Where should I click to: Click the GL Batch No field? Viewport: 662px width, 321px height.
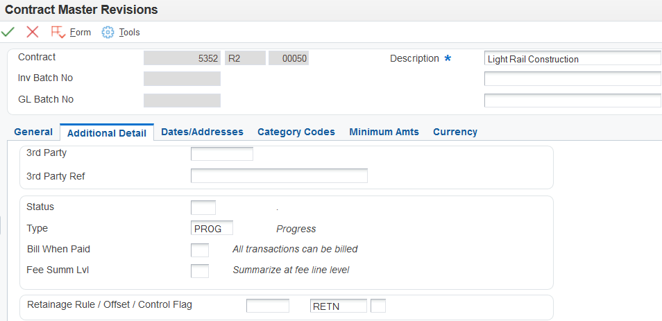182,100
